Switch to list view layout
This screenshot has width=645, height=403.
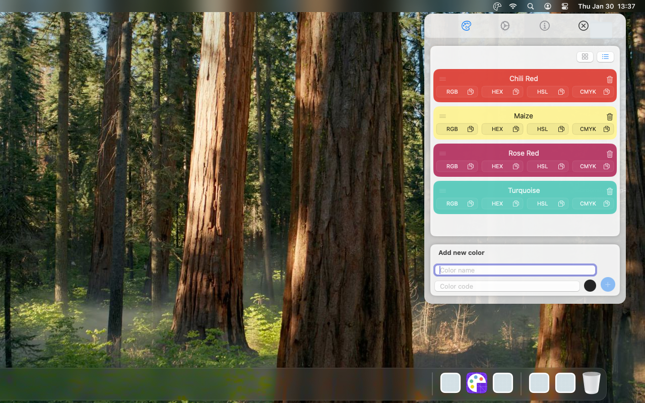tap(605, 57)
